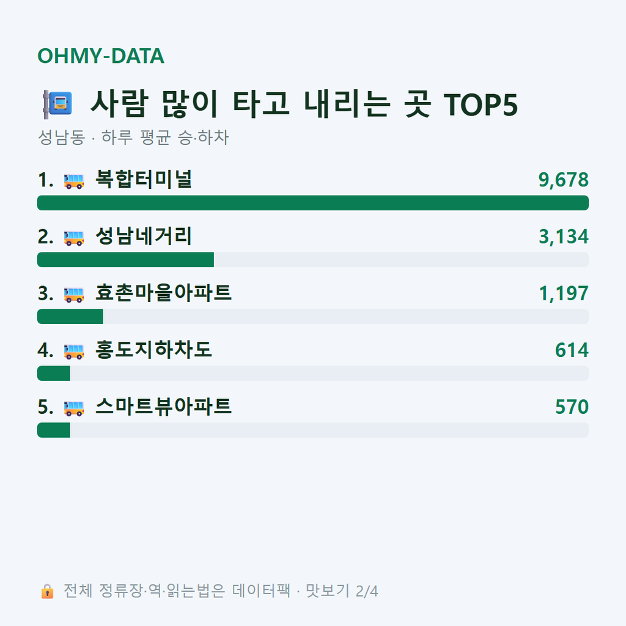626x626 pixels.
Task: Click the 3,134 ridership value
Action: pyautogui.click(x=563, y=237)
